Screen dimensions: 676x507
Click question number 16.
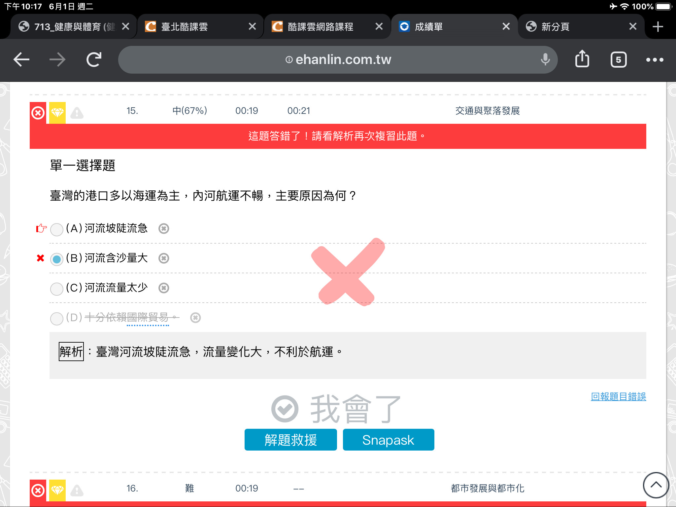[132, 488]
